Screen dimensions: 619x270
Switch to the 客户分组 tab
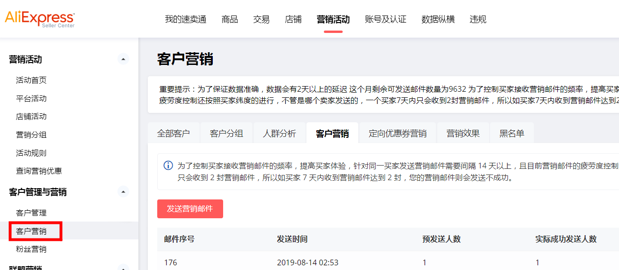click(226, 134)
